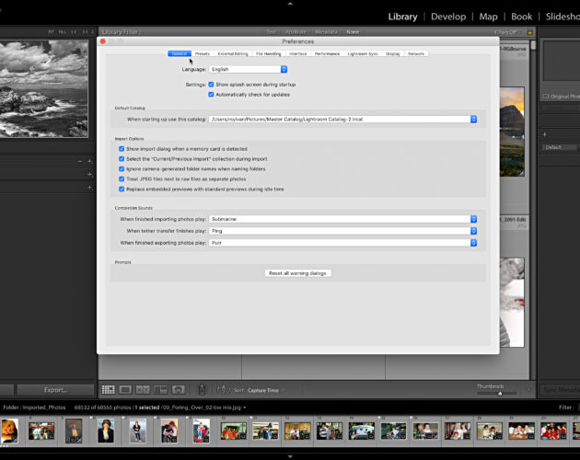Open People view icon in toolbar
Viewport: 580px width, 460px height.
pyautogui.click(x=178, y=390)
